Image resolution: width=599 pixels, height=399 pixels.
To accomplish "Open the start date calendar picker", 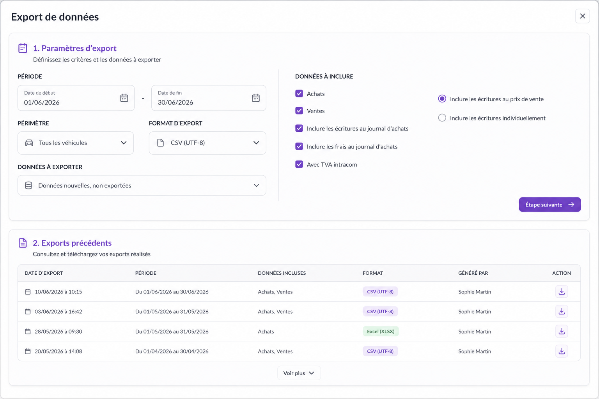I will 124,98.
